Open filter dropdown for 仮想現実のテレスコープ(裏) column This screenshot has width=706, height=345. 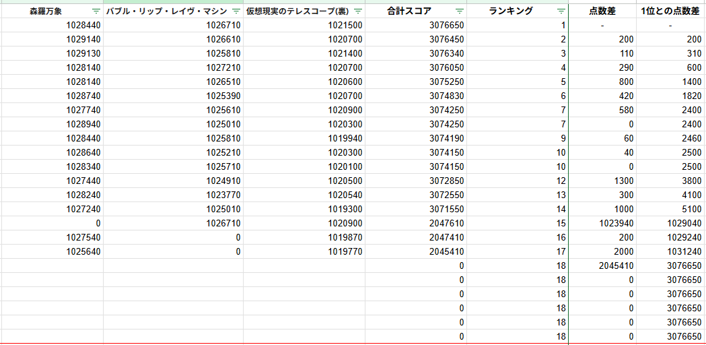coord(357,11)
